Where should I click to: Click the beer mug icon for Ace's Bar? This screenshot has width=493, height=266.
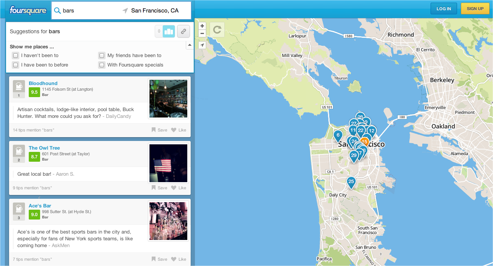[x=19, y=209]
